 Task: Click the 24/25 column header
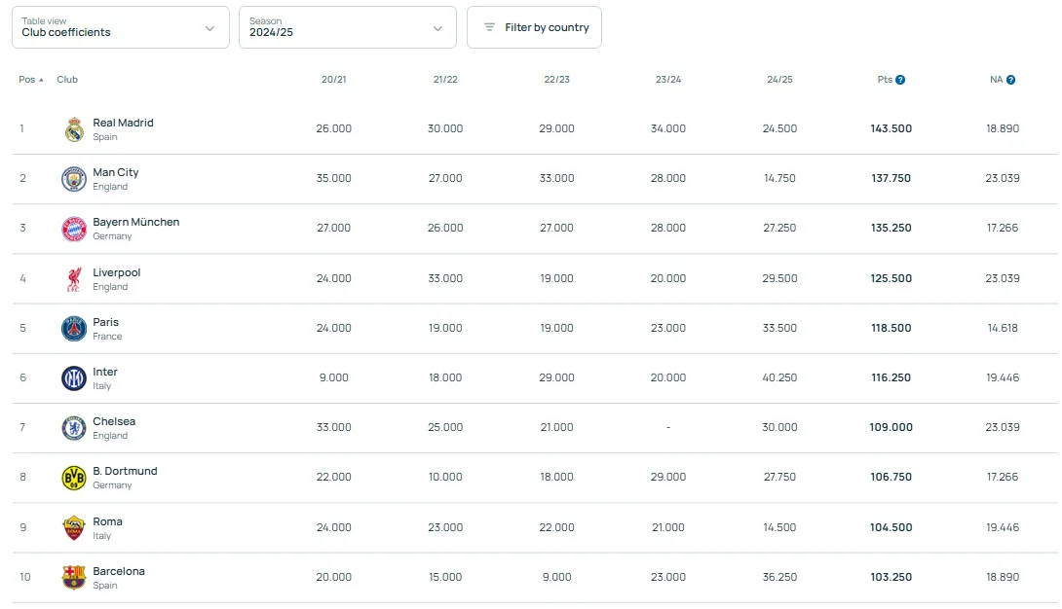(x=779, y=80)
